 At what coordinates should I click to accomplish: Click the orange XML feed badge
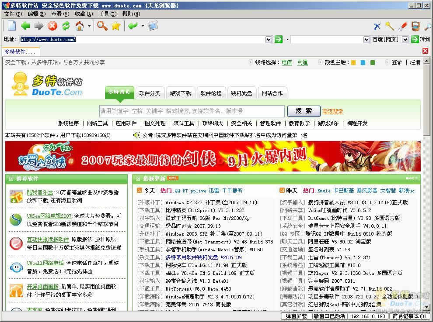point(173,178)
